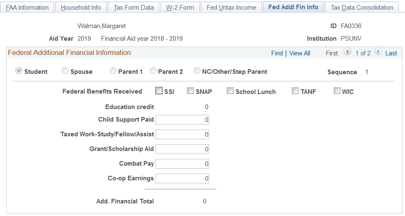
Task: Open the FAA Information tab
Action: (x=28, y=7)
